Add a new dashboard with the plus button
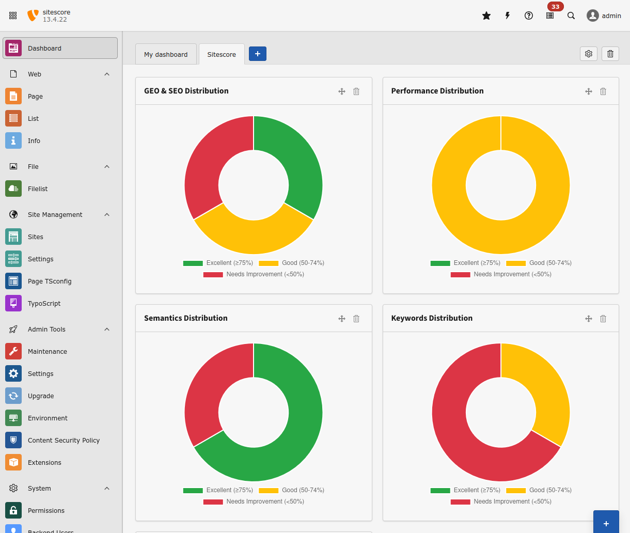The width and height of the screenshot is (630, 533). [x=257, y=54]
